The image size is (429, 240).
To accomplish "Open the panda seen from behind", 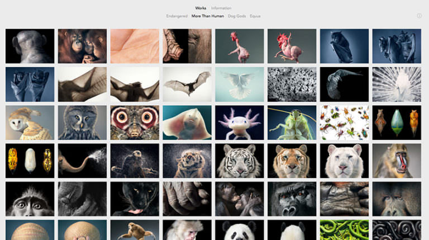I will [x=292, y=230].
